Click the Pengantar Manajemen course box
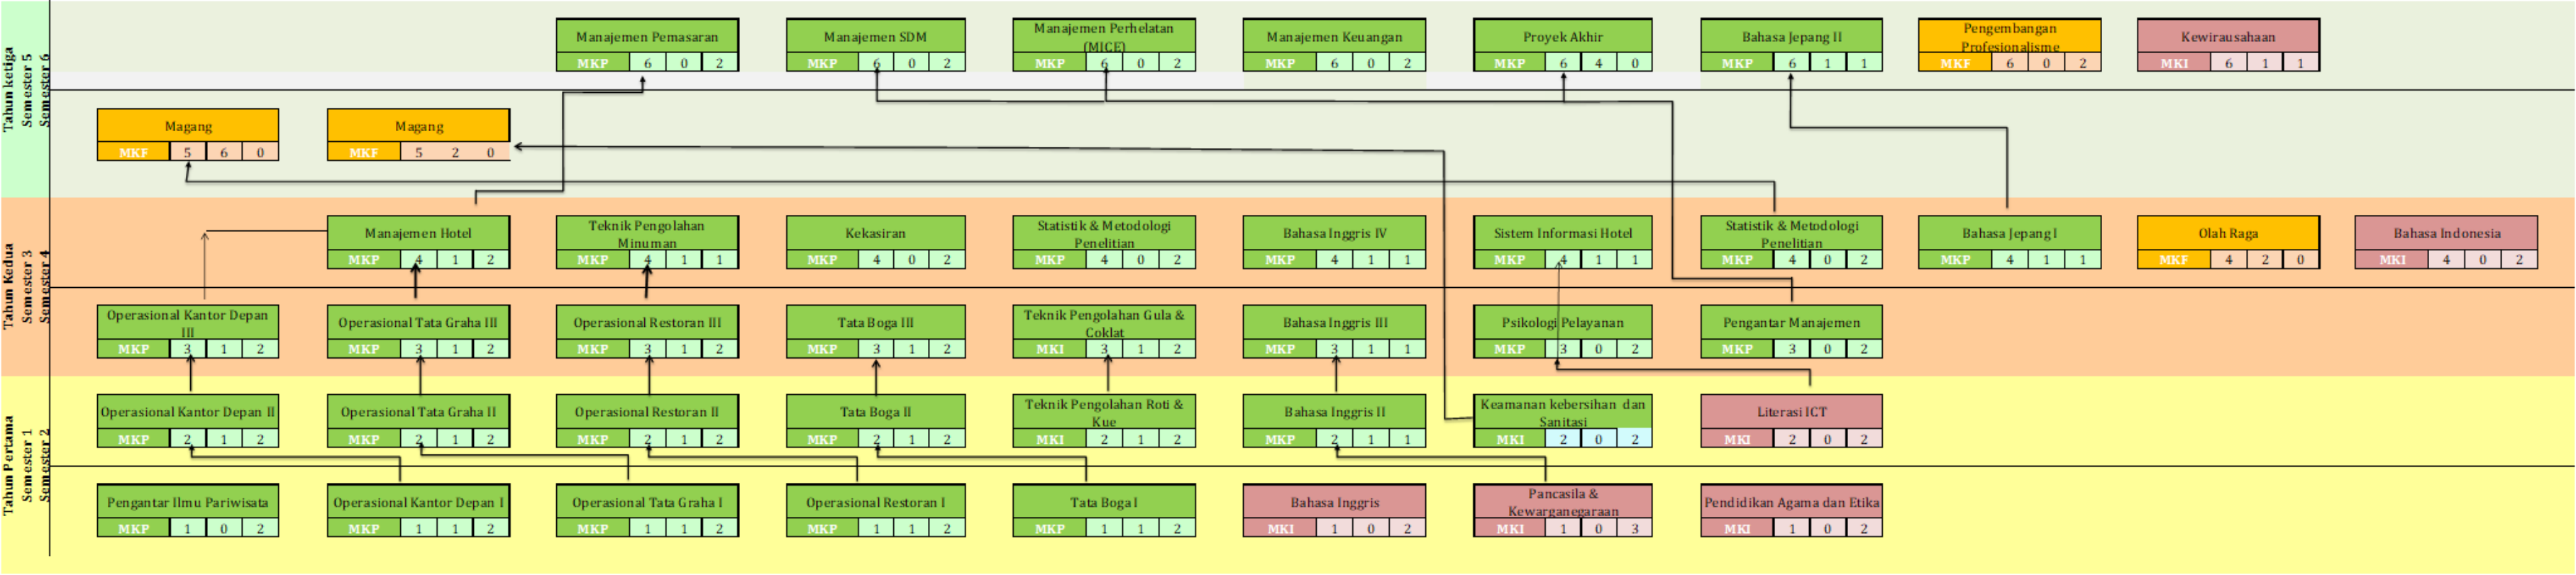 [1791, 322]
